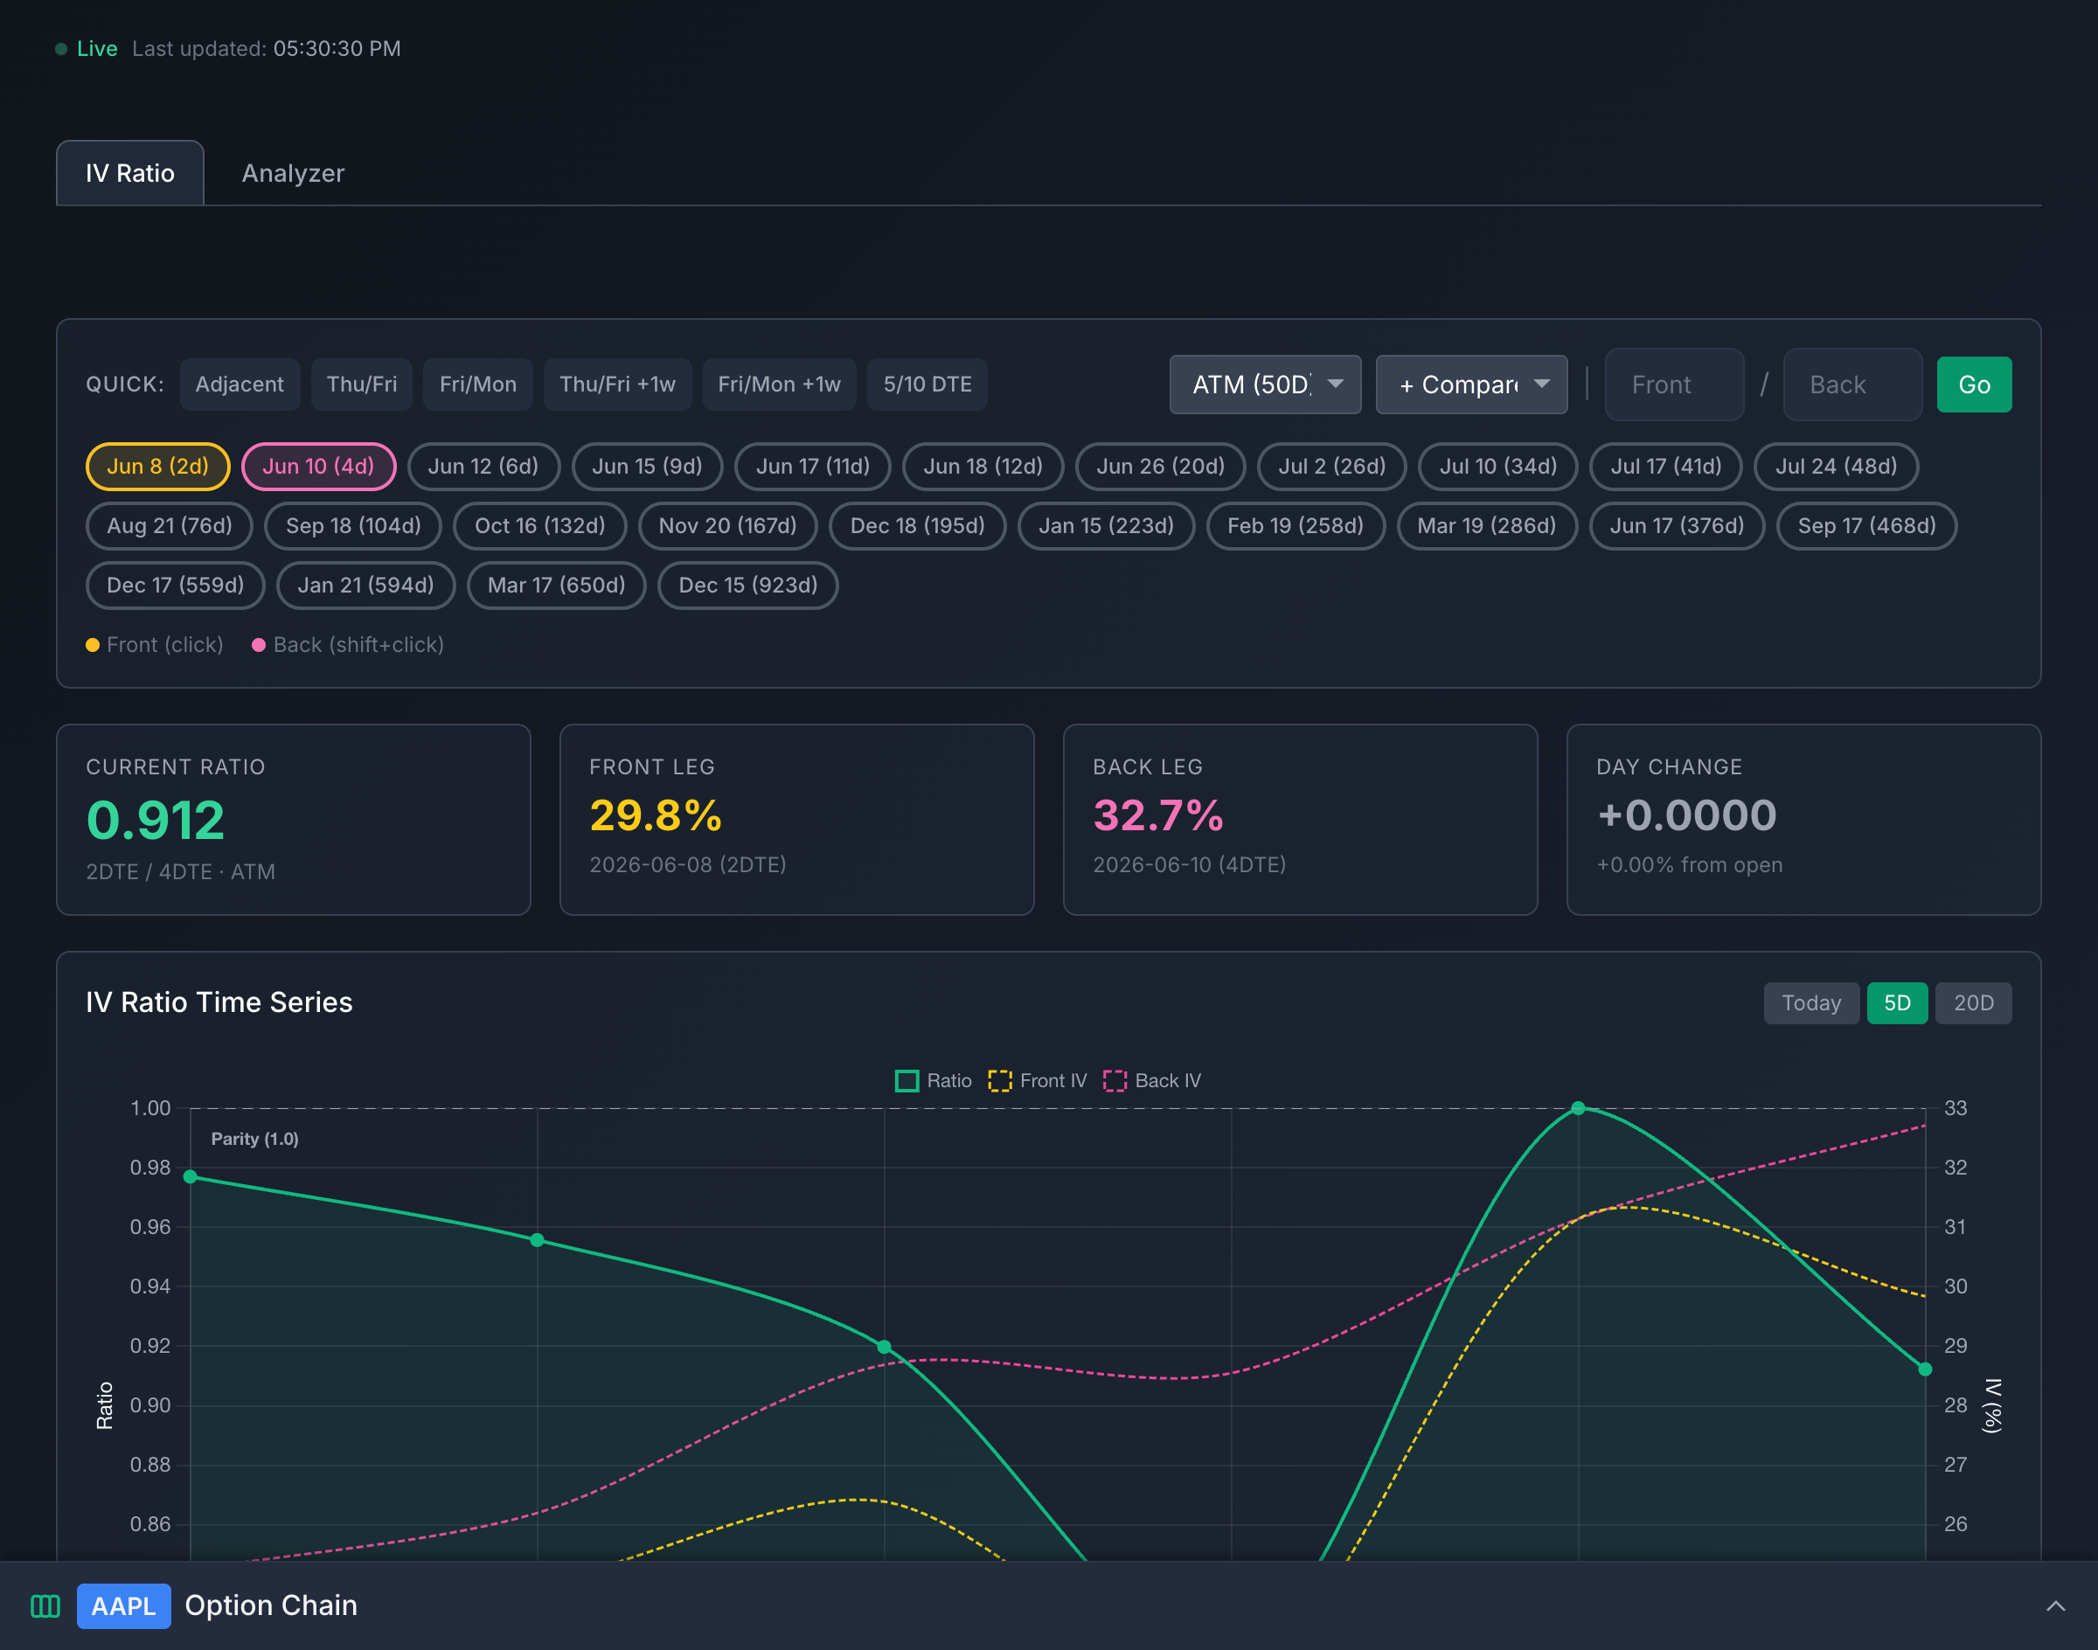Screen dimensions: 2098x1650
Task: Click the Dec 17 (559d) expiry chip
Action: (x=175, y=586)
